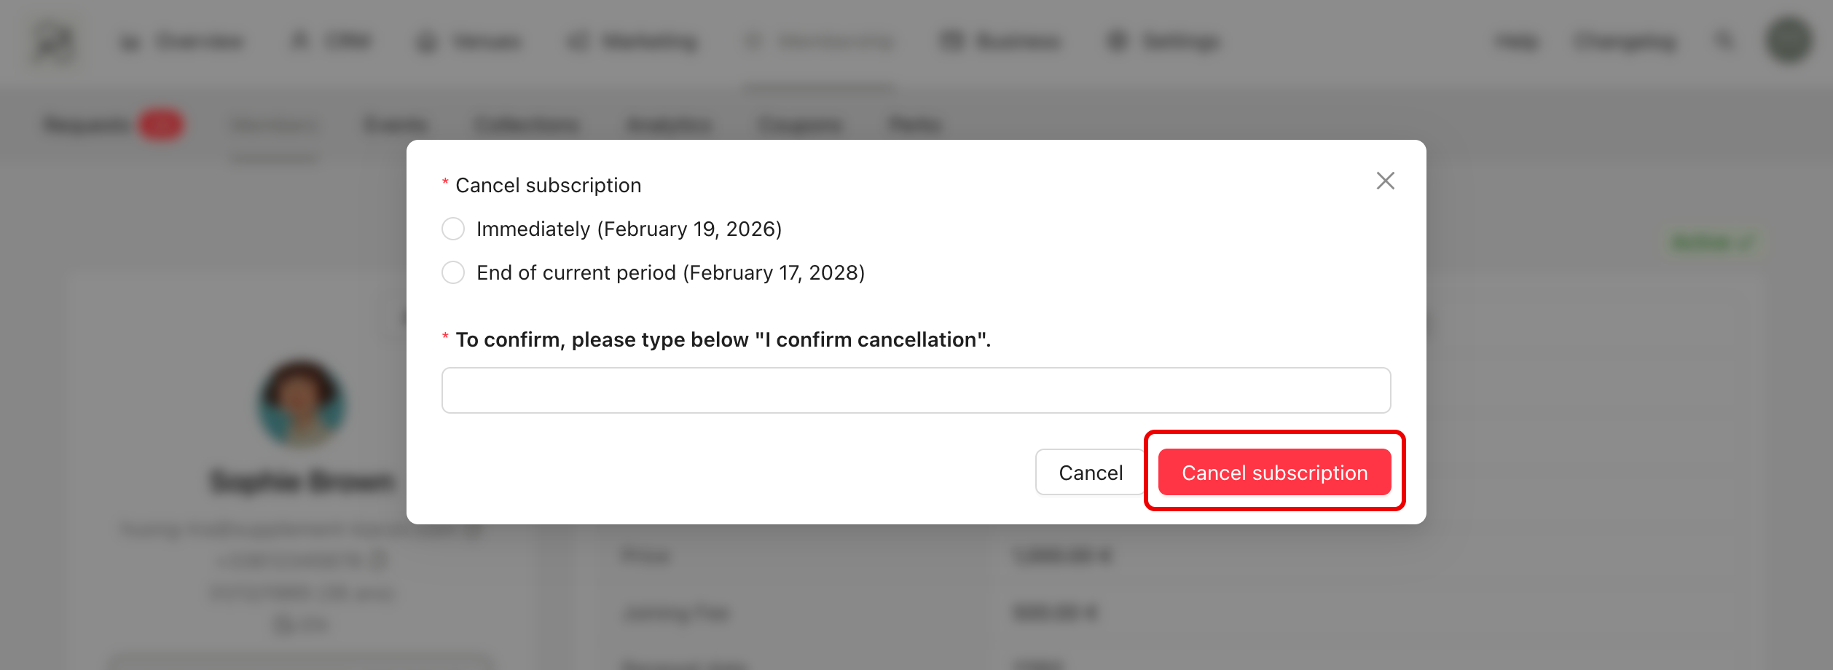Open the Venues navigation item

coord(469,42)
